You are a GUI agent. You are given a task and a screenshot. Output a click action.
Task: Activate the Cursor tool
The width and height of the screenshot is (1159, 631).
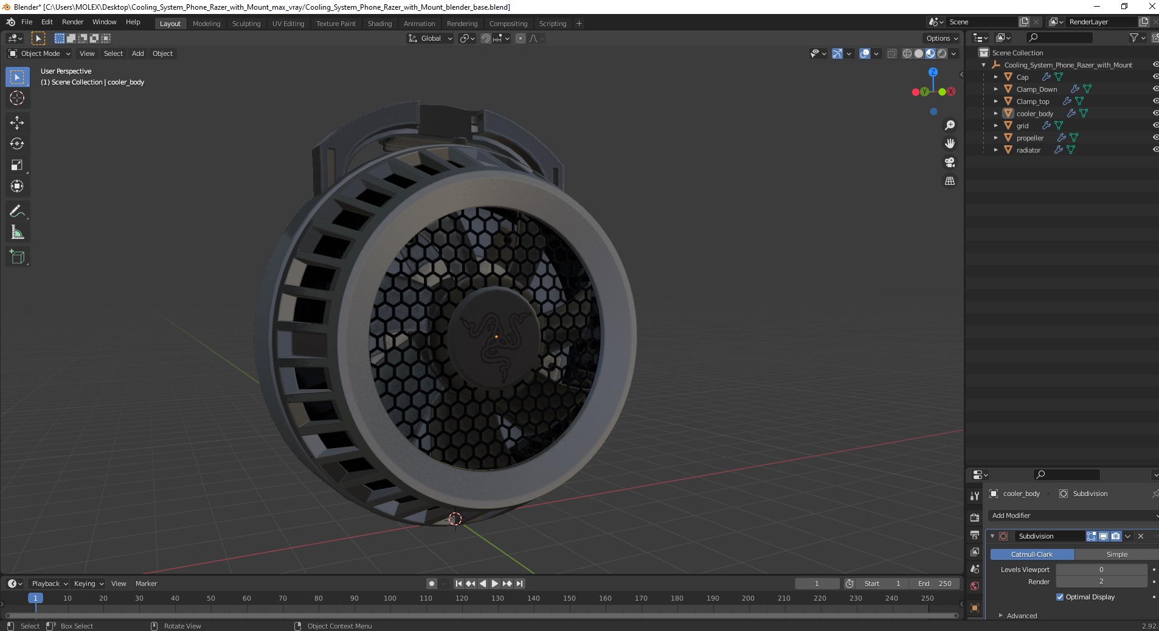[17, 98]
